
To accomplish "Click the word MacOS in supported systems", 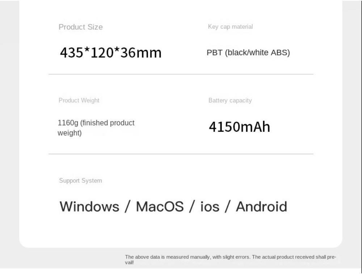I will point(160,207).
